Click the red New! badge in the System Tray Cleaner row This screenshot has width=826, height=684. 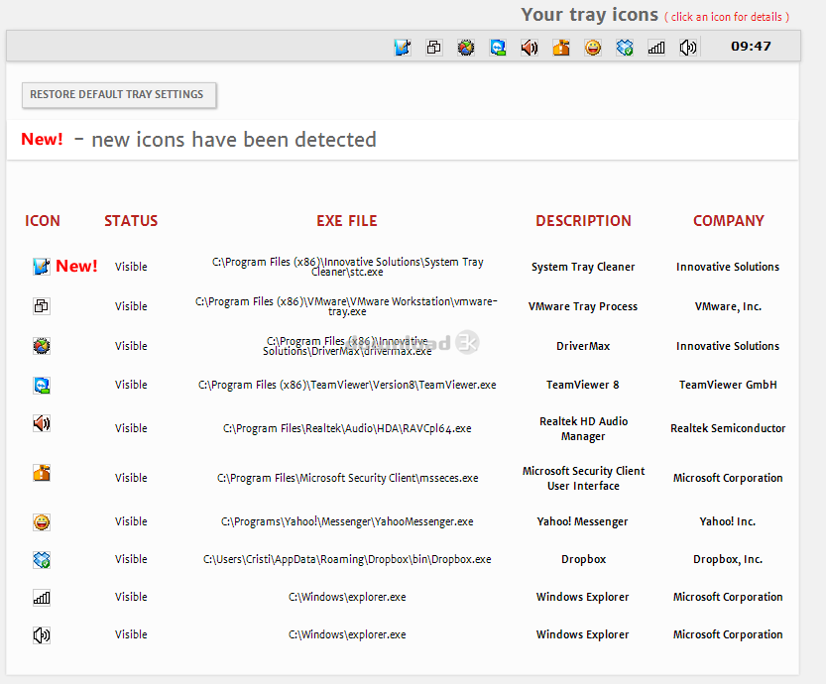pyautogui.click(x=76, y=266)
